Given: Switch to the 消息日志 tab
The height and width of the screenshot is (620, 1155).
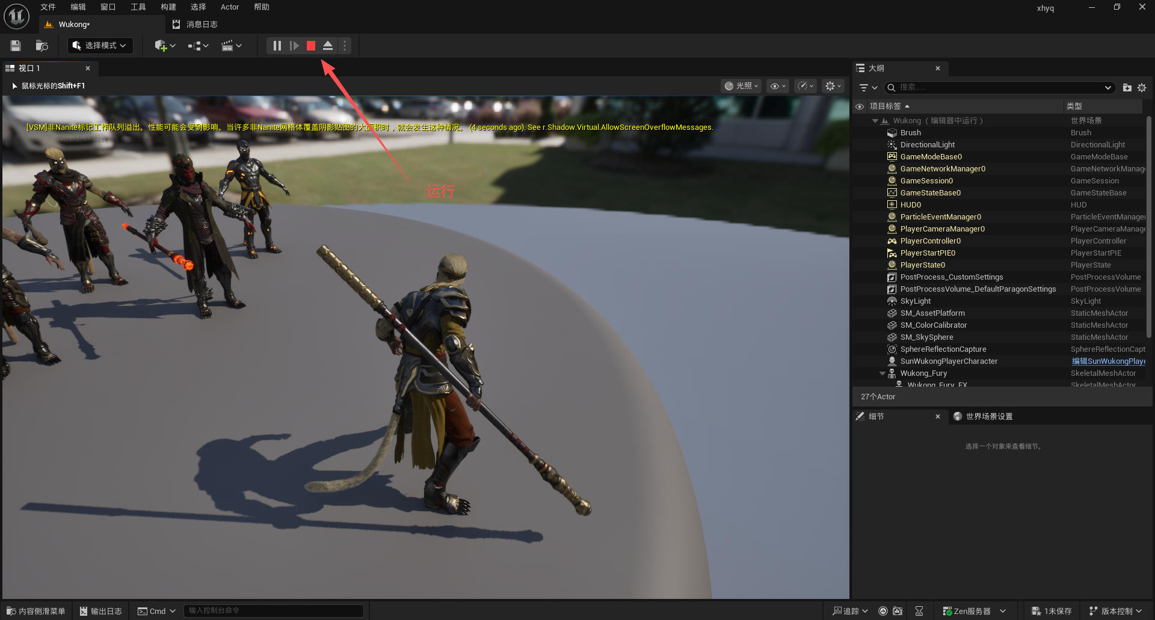Looking at the screenshot, I should [196, 25].
